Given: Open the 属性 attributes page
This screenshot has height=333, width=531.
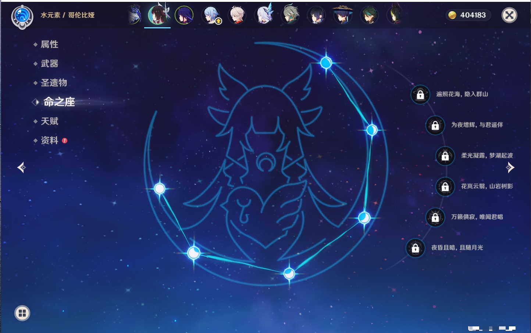Looking at the screenshot, I should 49,45.
